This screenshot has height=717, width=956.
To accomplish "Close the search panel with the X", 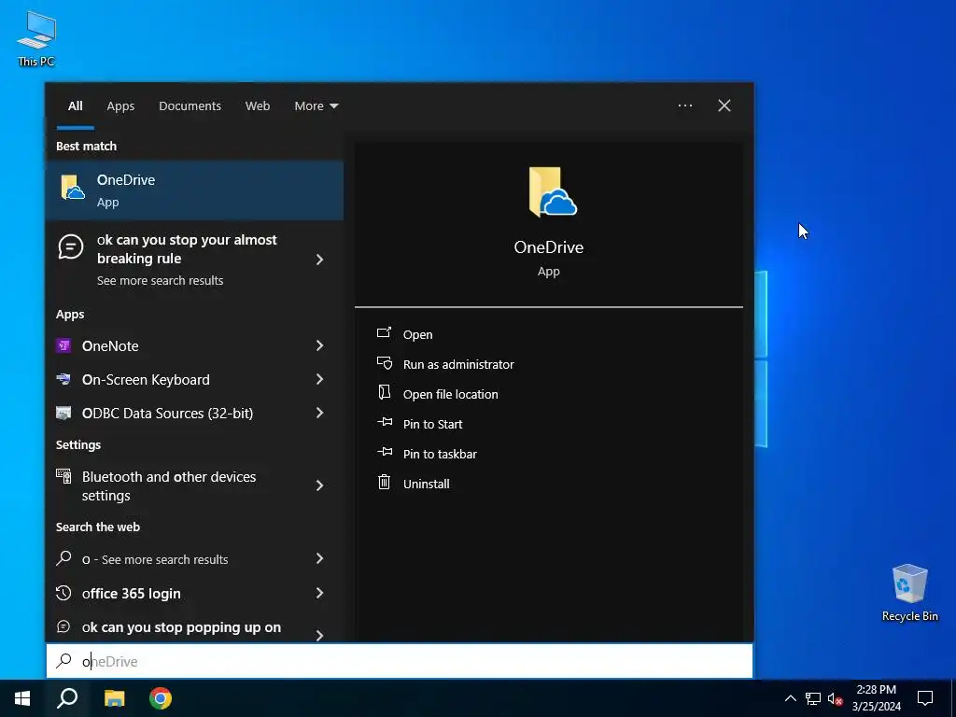I will pos(724,105).
